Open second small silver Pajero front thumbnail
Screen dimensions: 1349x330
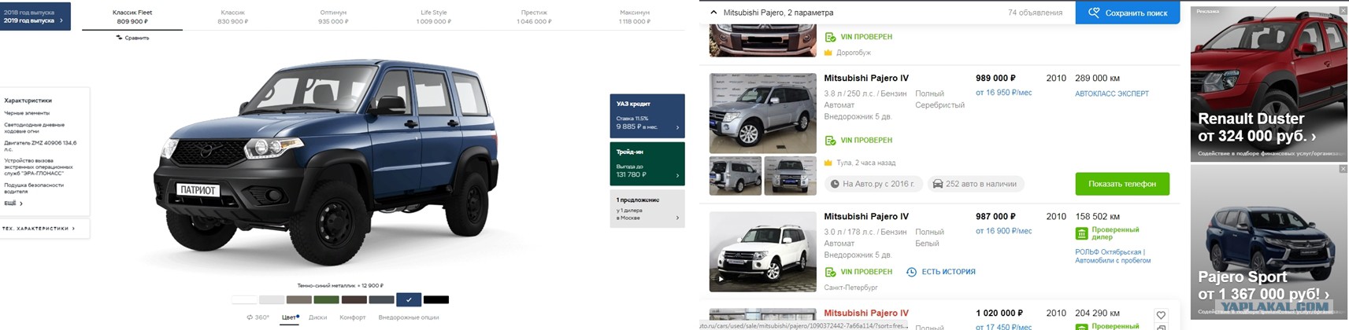790,175
